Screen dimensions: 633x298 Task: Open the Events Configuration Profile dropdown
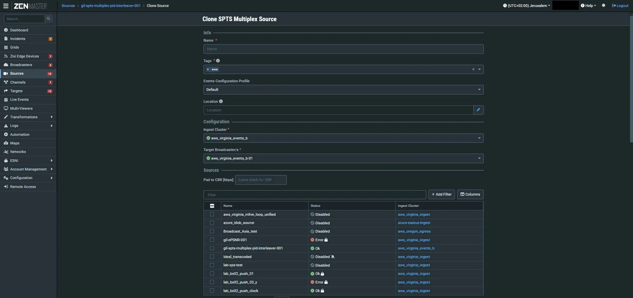pos(343,90)
